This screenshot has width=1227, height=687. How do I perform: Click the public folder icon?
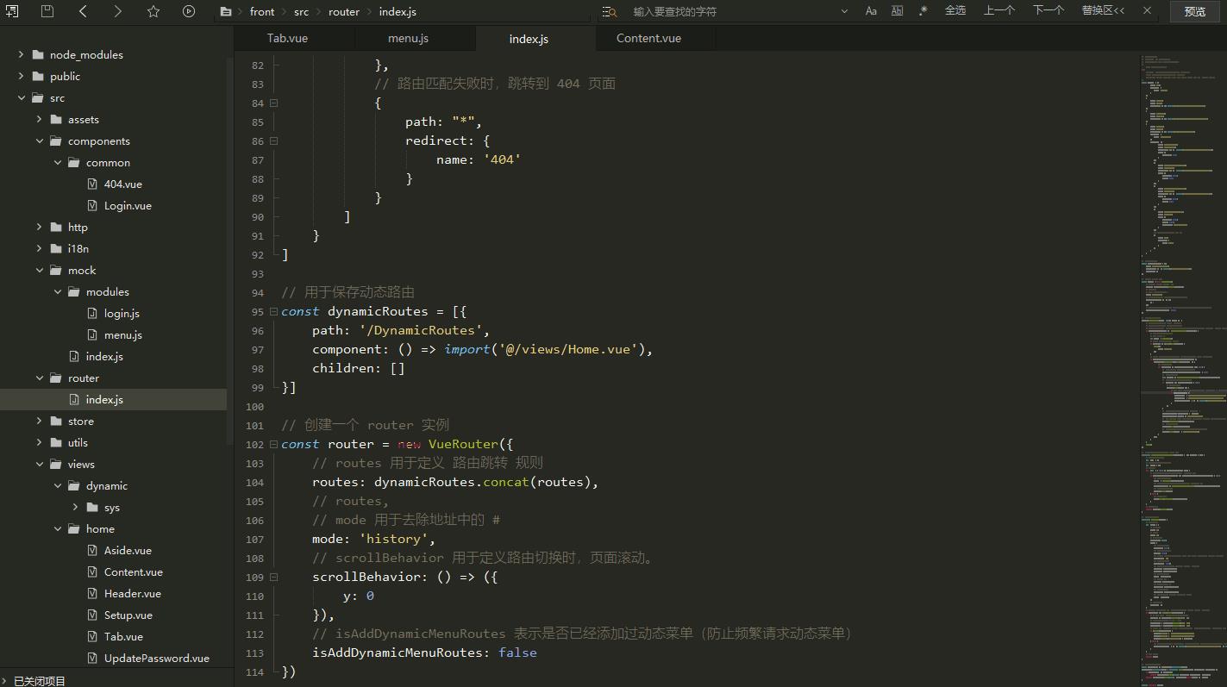(38, 76)
